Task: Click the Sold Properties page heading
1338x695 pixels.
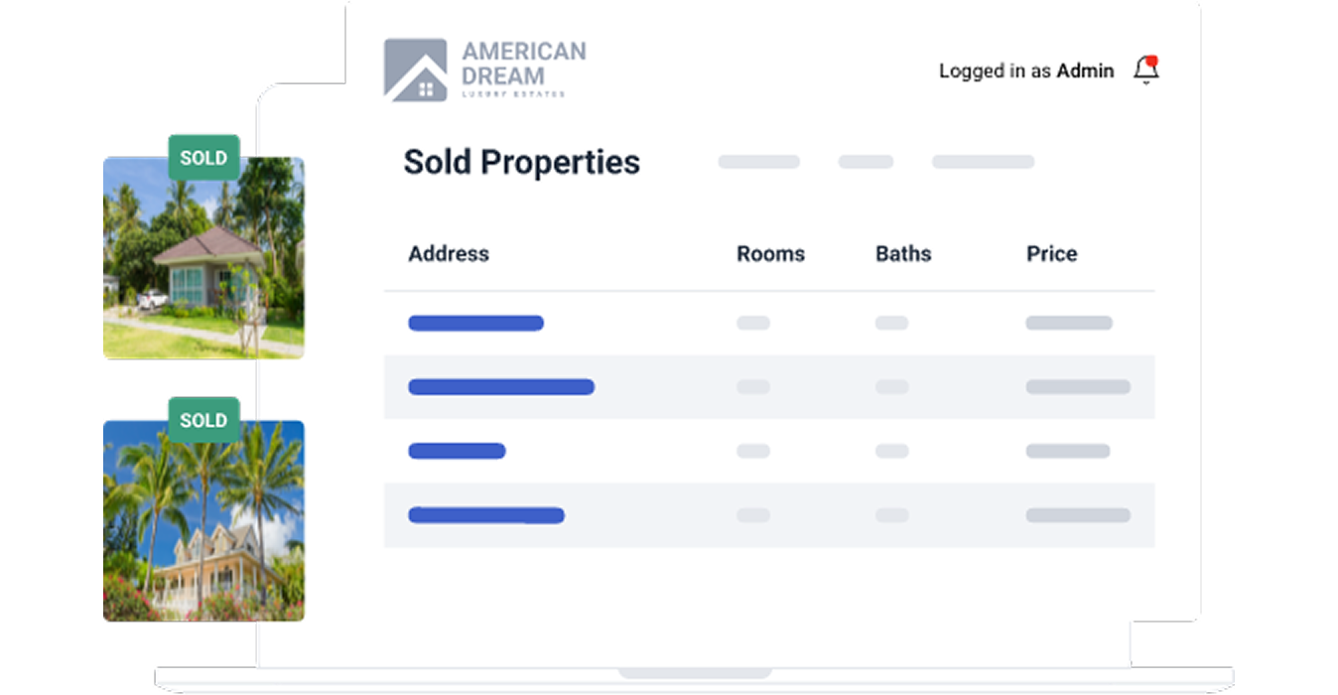Action: [x=521, y=163]
